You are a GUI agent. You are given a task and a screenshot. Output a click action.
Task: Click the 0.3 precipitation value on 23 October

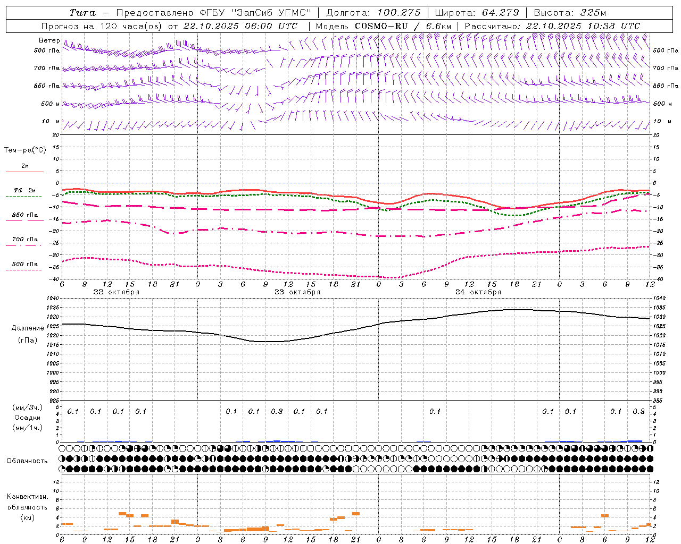[277, 412]
